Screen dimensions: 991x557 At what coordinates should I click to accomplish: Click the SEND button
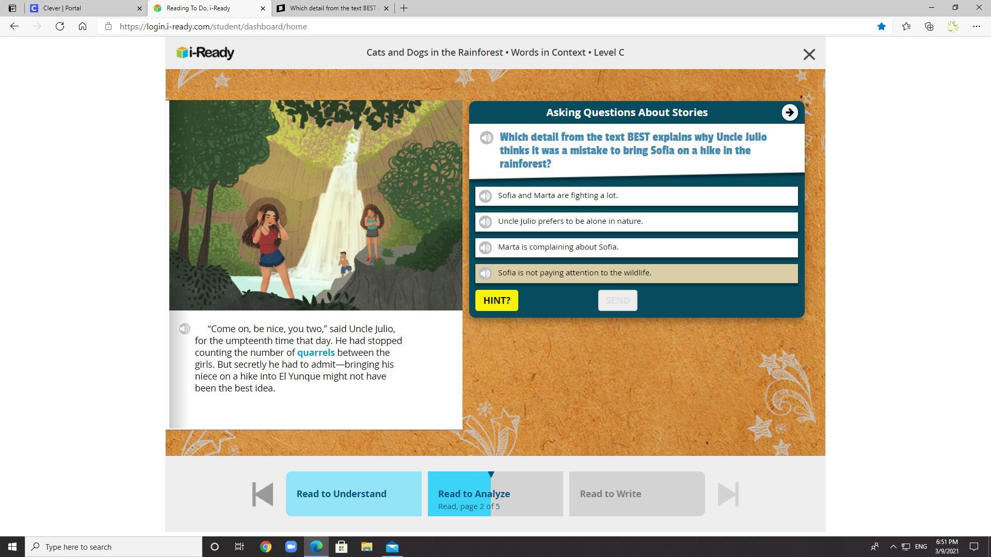click(617, 301)
